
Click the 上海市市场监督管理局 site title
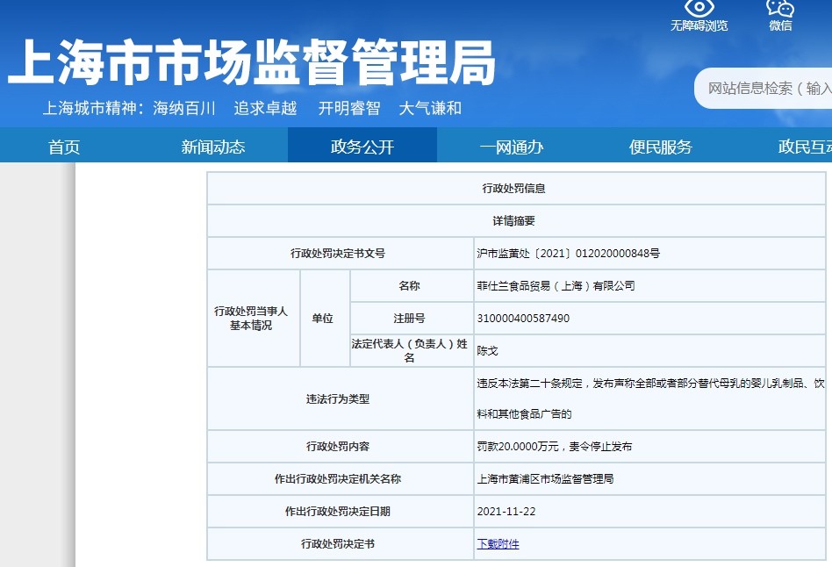(x=252, y=63)
